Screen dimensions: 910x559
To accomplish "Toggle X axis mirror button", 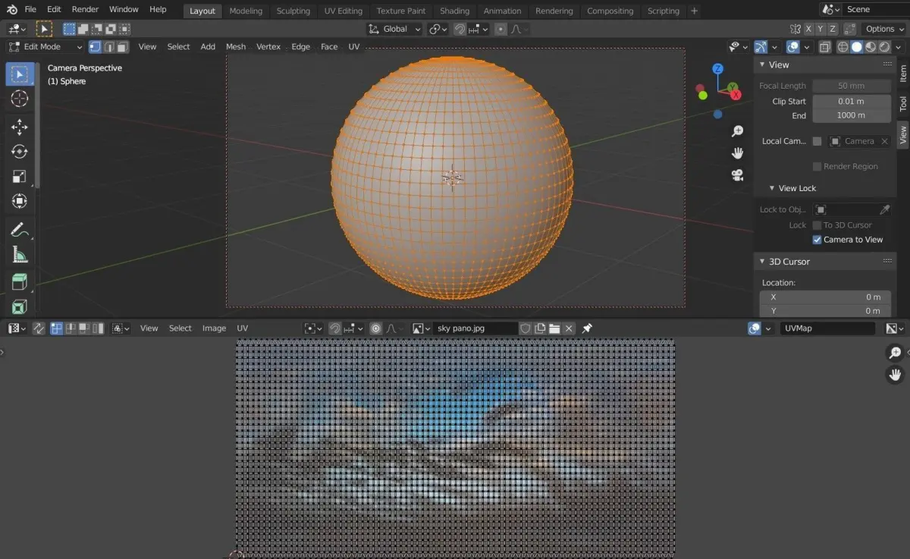I will [808, 29].
